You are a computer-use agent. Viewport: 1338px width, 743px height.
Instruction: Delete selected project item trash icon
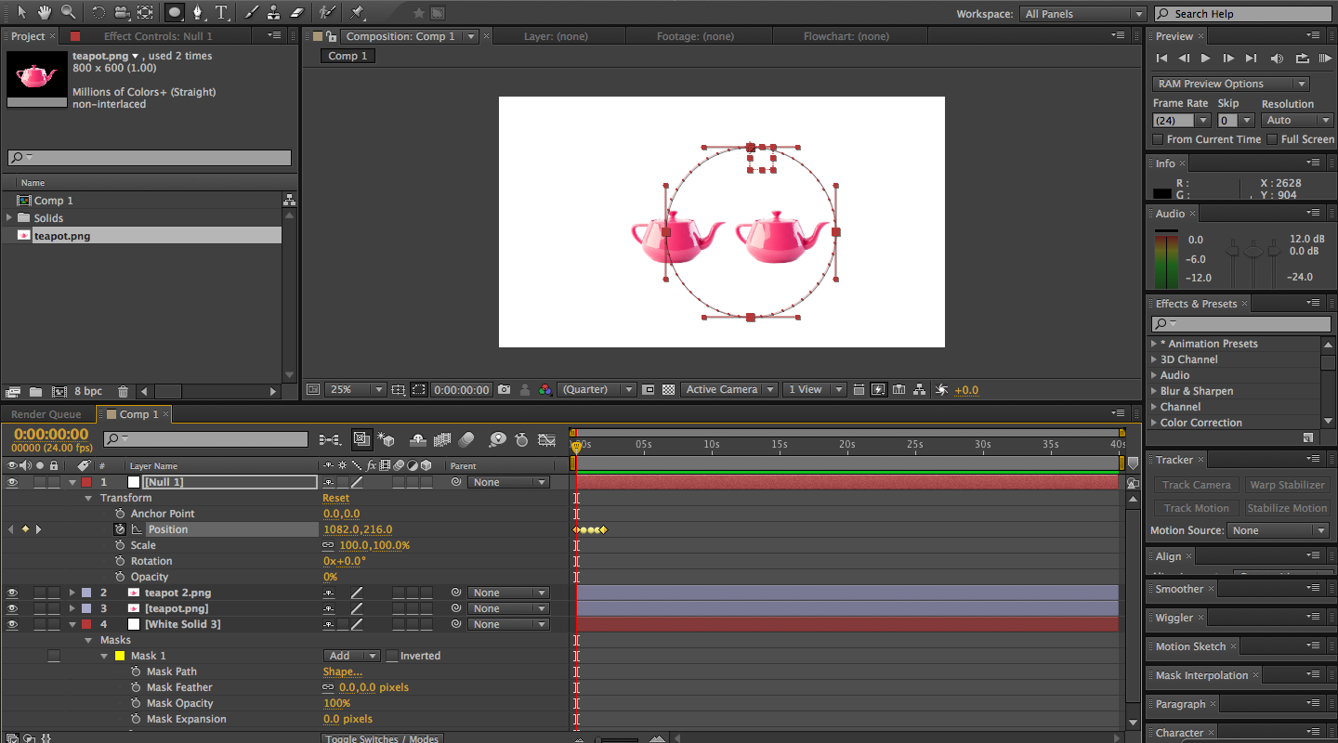coord(123,392)
